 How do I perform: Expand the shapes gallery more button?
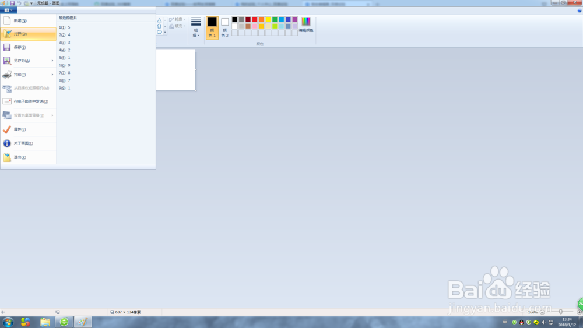point(165,32)
